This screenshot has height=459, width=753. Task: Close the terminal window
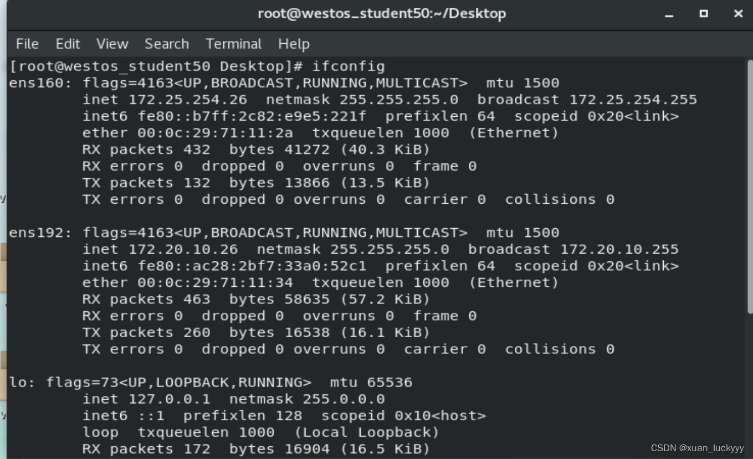tap(738, 14)
